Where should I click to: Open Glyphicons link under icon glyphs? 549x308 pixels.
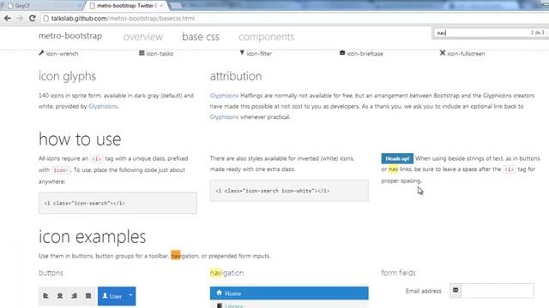click(x=103, y=106)
